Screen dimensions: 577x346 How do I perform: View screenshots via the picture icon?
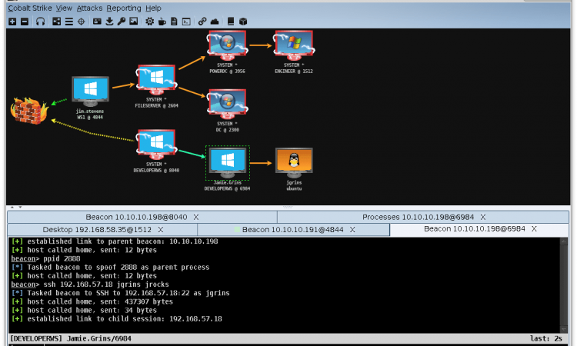click(x=134, y=22)
